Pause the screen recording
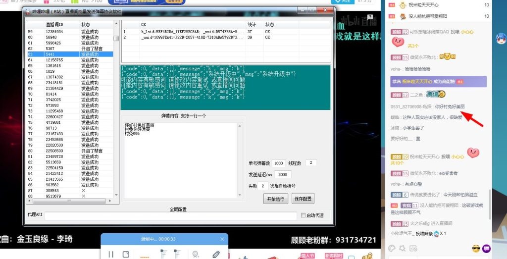 tap(111, 254)
